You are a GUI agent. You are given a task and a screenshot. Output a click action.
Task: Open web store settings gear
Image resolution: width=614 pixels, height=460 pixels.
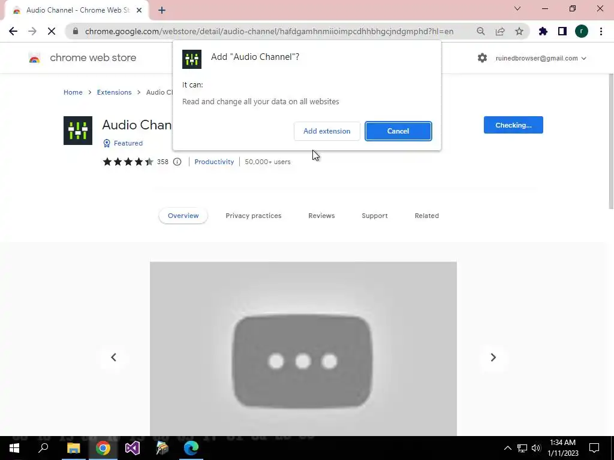[x=482, y=58]
